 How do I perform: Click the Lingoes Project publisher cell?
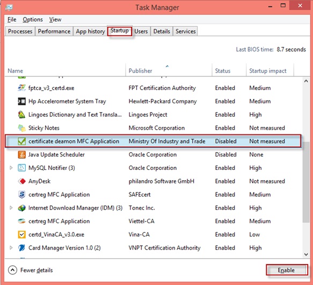[148, 115]
